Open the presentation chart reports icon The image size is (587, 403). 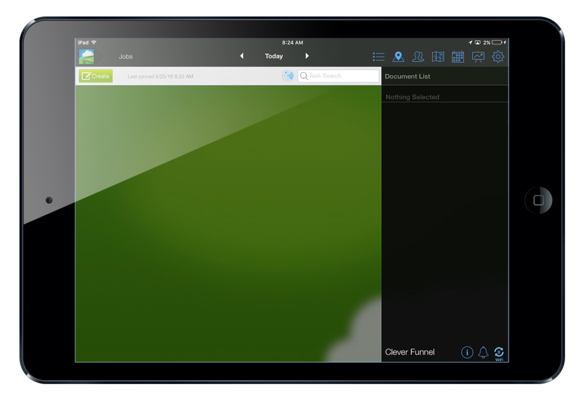click(x=478, y=57)
